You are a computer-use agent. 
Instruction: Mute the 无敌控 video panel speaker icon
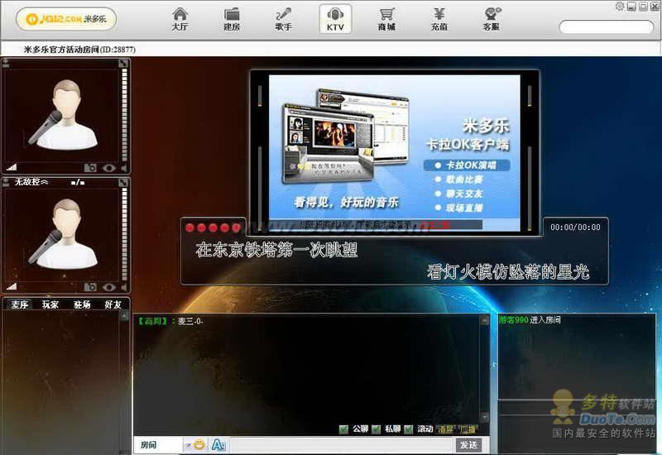[124, 287]
